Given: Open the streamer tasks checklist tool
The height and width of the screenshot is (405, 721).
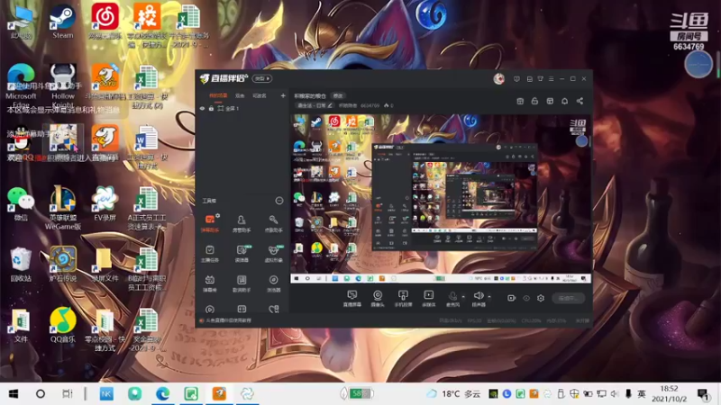Looking at the screenshot, I should pos(210,253).
